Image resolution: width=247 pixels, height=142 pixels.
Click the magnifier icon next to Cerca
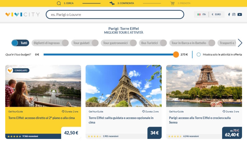pyautogui.click(x=59, y=3)
